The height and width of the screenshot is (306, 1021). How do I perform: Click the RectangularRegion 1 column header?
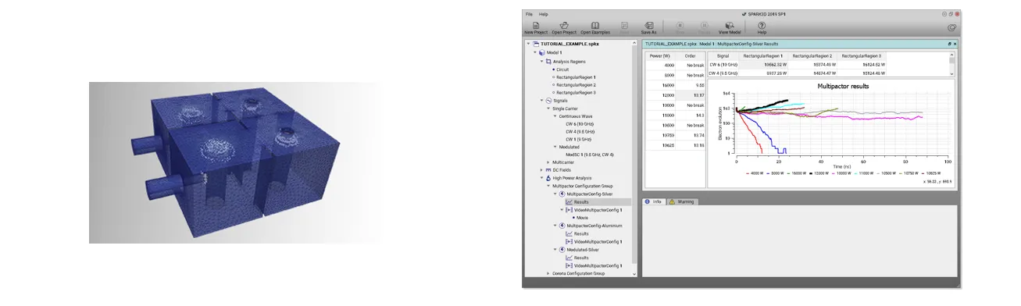[x=764, y=56]
